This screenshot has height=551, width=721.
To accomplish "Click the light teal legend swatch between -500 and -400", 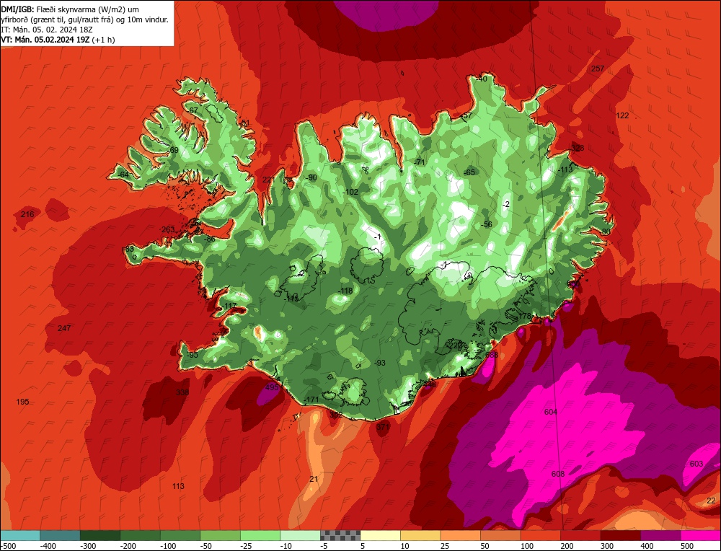I will (19, 535).
